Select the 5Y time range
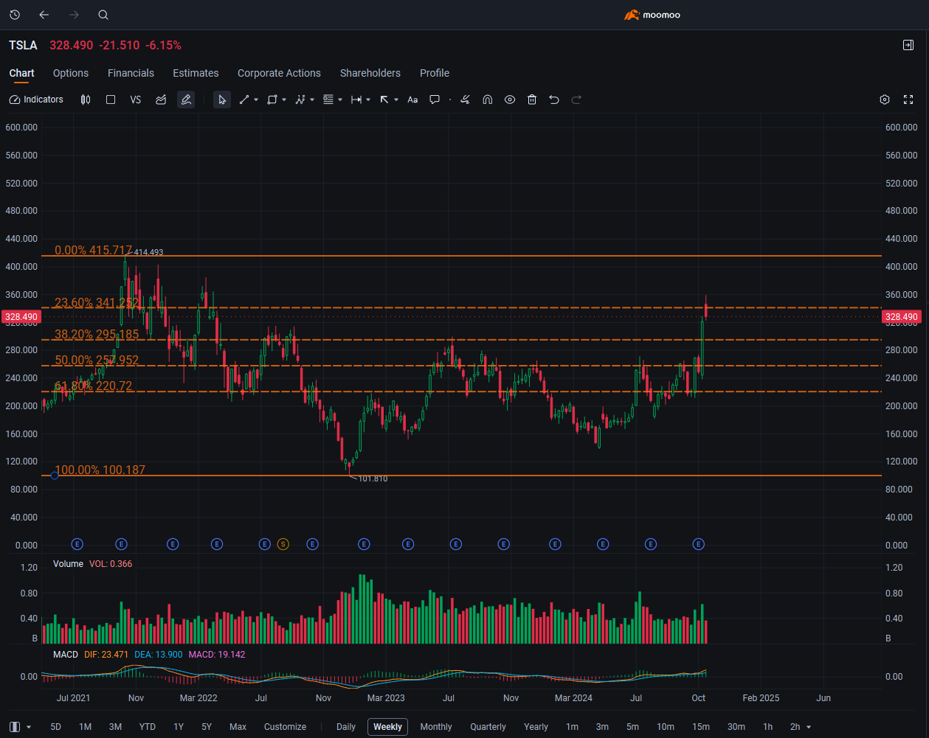 tap(207, 727)
